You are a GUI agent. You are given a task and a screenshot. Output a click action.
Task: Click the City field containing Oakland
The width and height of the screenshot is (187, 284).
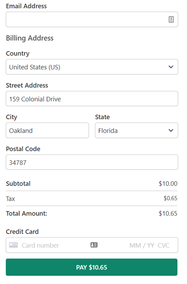click(47, 130)
